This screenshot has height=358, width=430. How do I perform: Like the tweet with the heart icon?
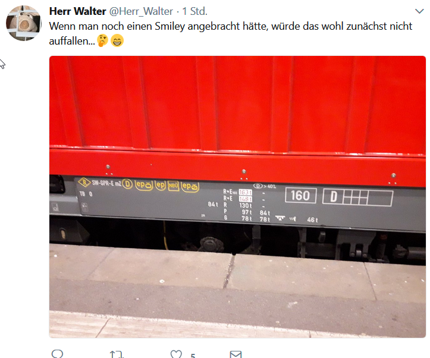click(176, 354)
